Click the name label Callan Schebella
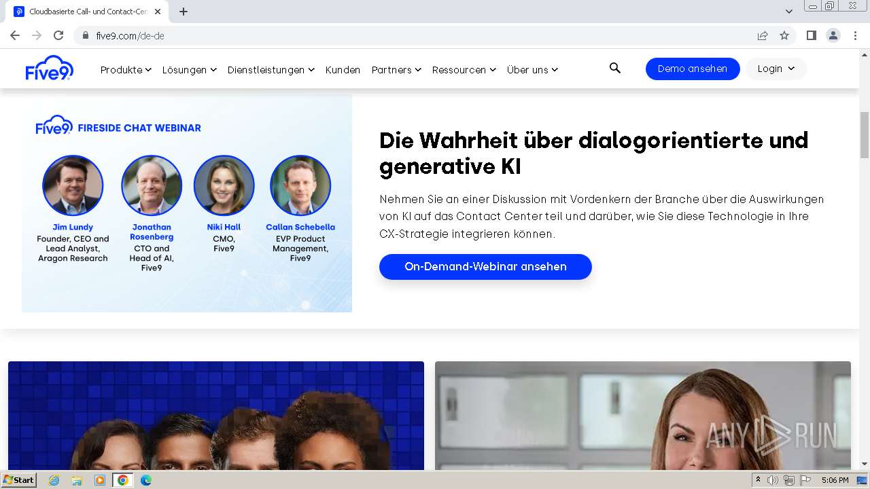870x489 pixels. 300,227
